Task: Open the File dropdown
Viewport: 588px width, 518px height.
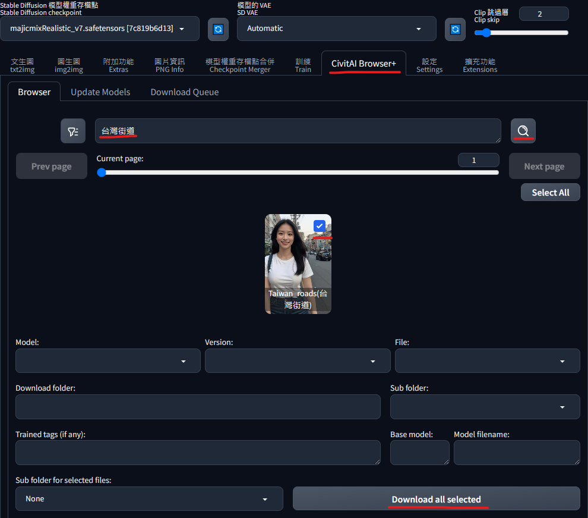Action: point(487,361)
